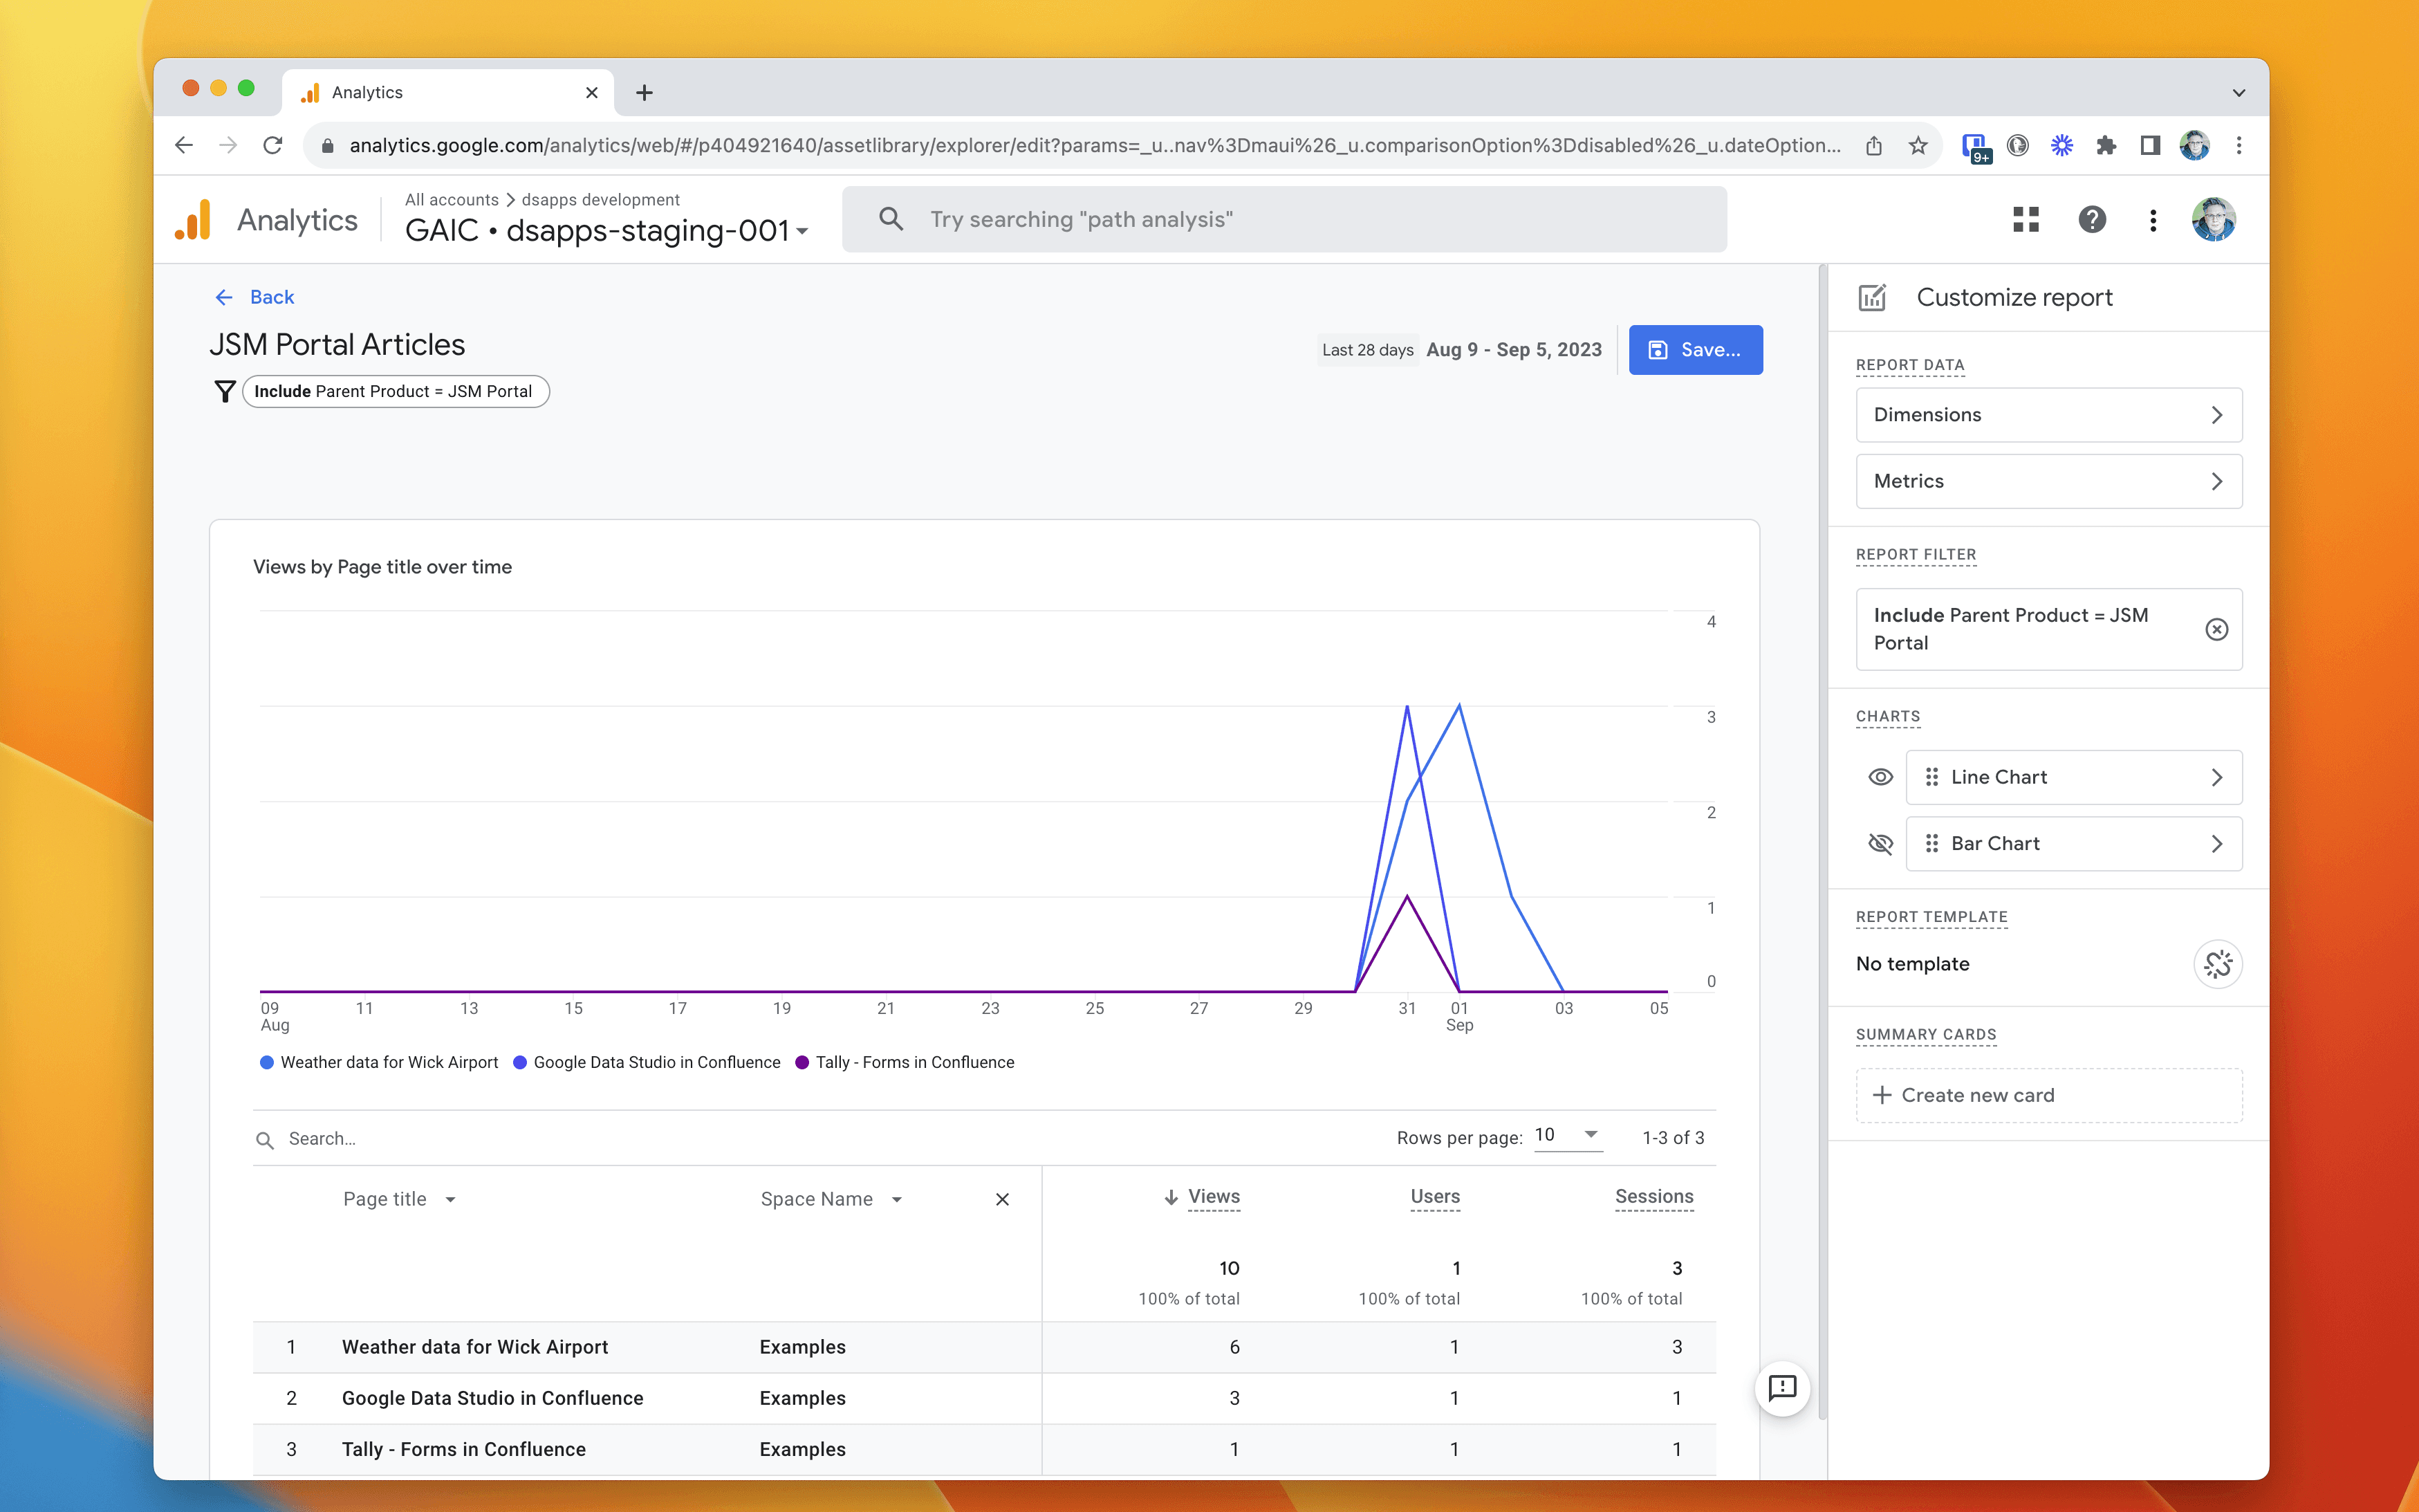
Task: Bookmark this page with the star icon
Action: click(1917, 146)
